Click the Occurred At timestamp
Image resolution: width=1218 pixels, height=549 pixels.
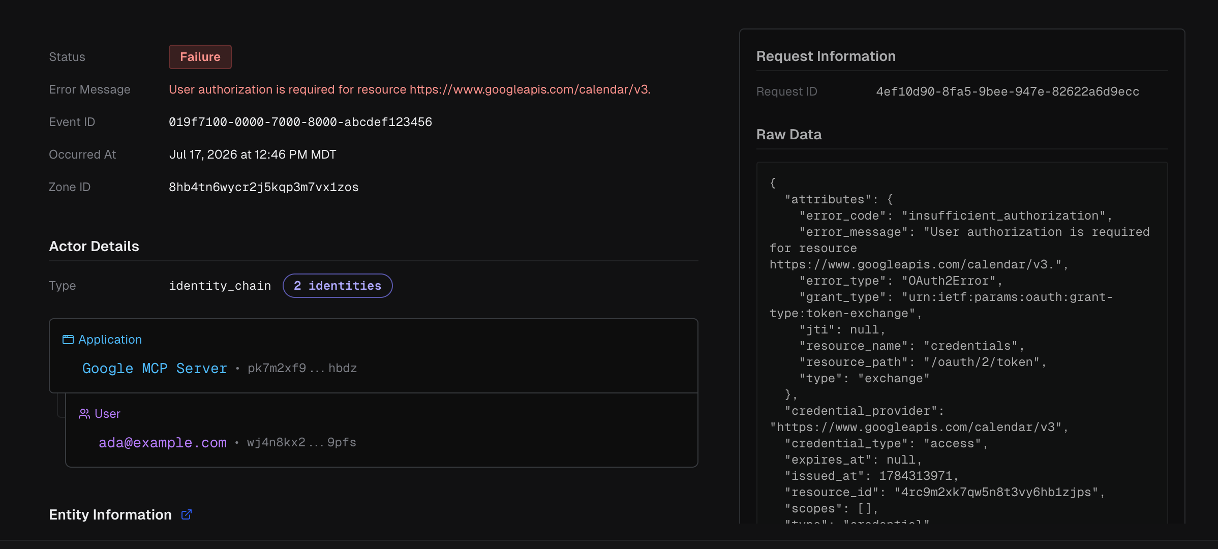(253, 155)
